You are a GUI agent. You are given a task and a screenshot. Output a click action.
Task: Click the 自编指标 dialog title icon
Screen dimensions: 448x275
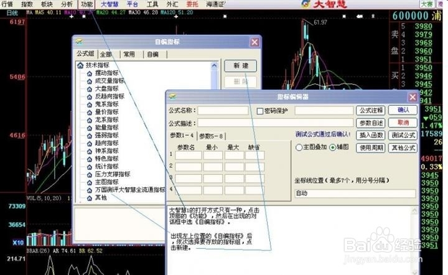(79, 42)
